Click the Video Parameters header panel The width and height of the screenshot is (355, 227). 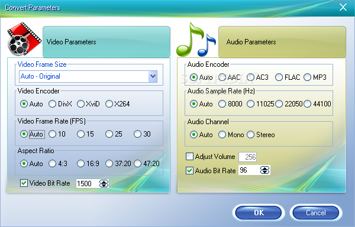click(x=106, y=42)
